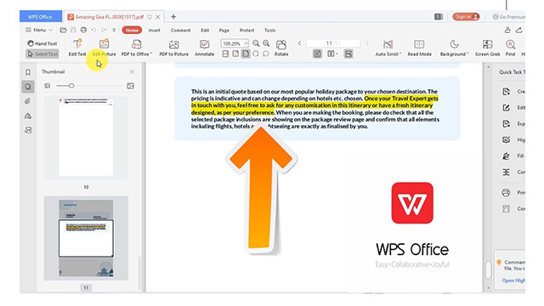Shrink thumbnails with small image icon

48,86
